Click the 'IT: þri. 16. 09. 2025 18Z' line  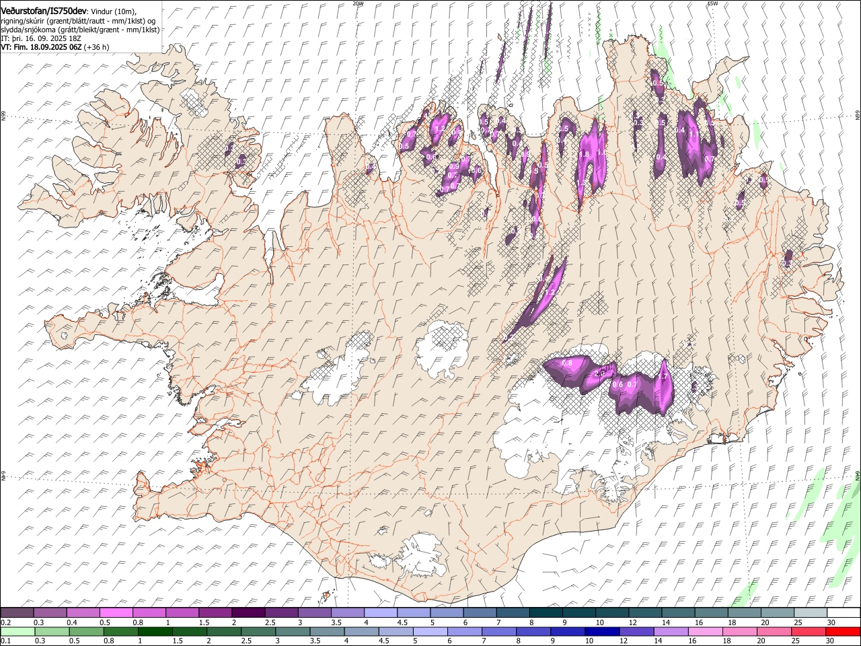click(41, 38)
